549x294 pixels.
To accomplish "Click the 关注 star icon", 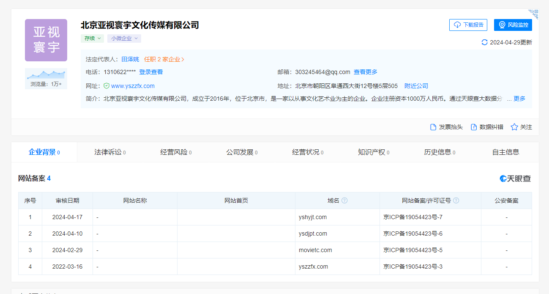I will click(x=514, y=127).
